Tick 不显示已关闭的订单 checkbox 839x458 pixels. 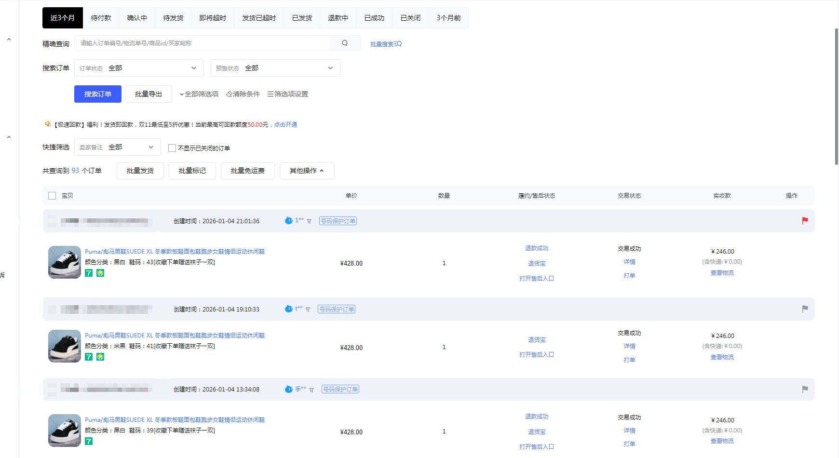point(172,148)
